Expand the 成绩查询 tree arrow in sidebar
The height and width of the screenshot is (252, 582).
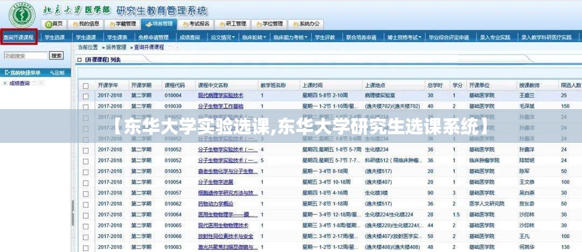pos(5,83)
